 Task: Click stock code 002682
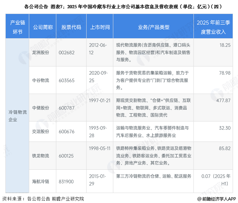coord(68,52)
